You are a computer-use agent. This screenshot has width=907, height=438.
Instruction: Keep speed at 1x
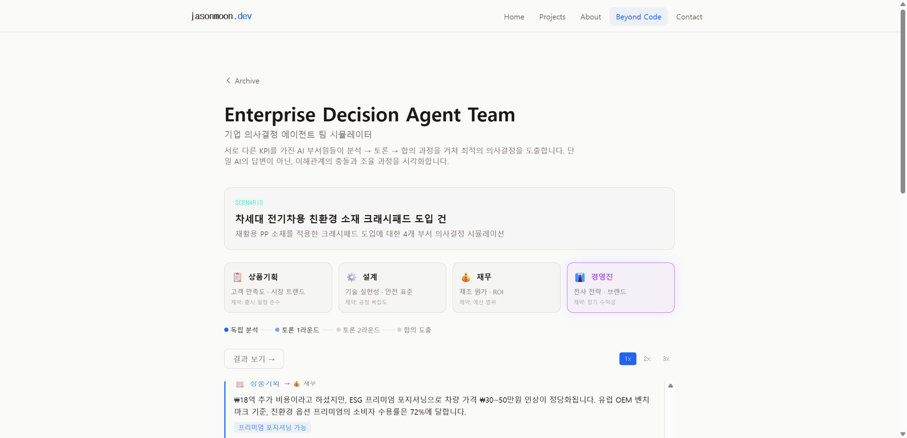tap(627, 359)
